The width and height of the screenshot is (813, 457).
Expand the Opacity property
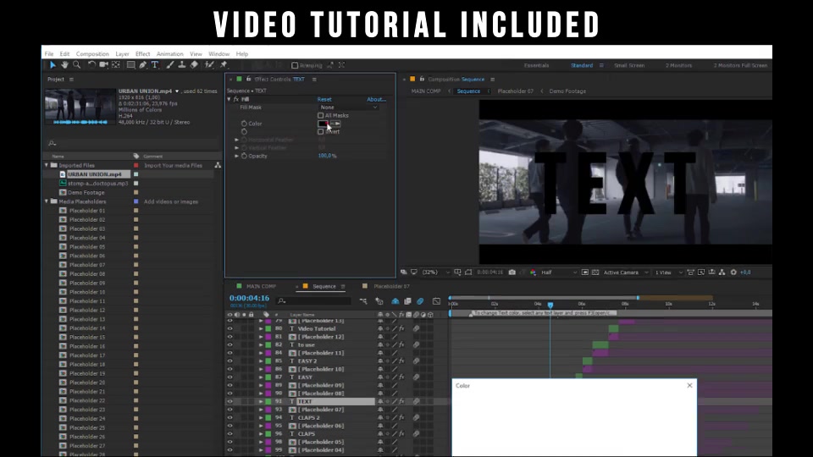[x=237, y=156]
